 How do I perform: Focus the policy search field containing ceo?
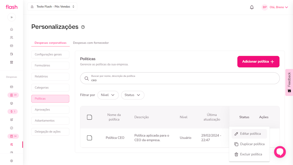[x=180, y=78]
